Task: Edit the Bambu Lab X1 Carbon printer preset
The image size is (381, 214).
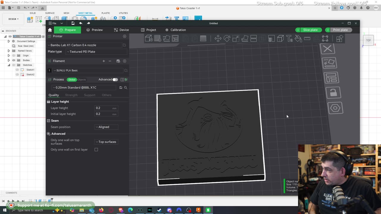Action: point(124,45)
